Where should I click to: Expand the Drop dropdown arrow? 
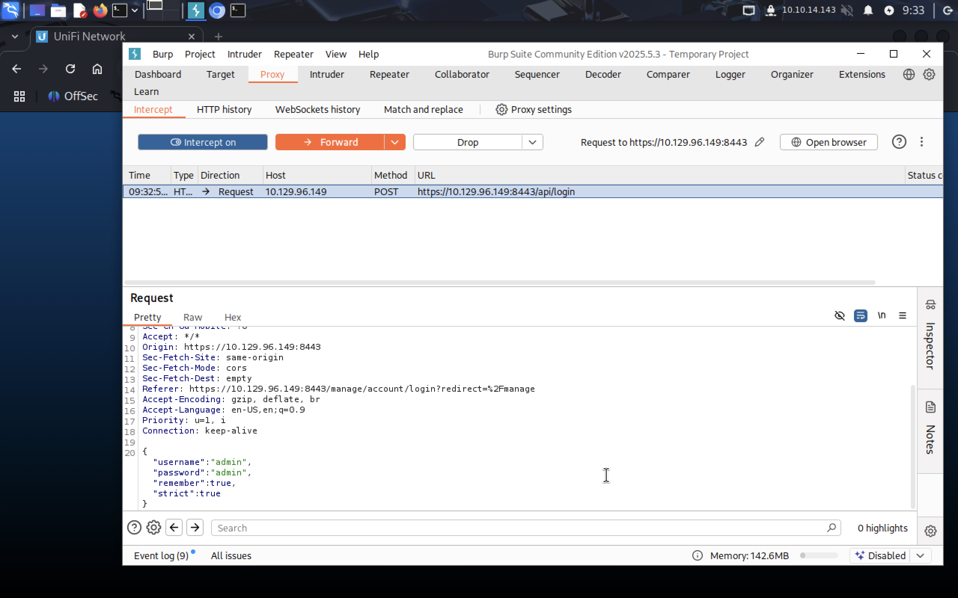click(x=533, y=142)
